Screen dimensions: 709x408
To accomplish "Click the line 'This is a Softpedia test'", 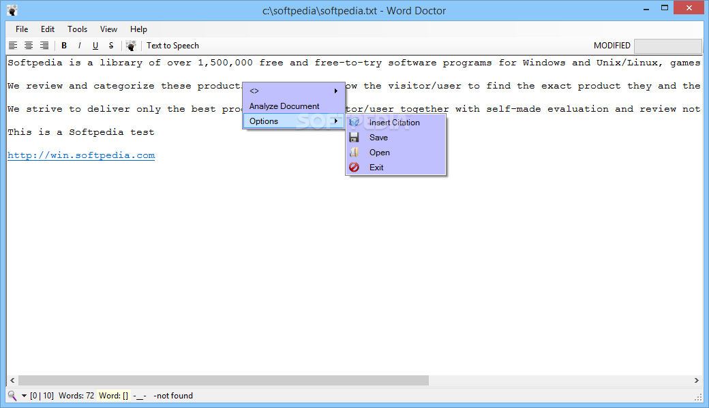I will tap(81, 132).
